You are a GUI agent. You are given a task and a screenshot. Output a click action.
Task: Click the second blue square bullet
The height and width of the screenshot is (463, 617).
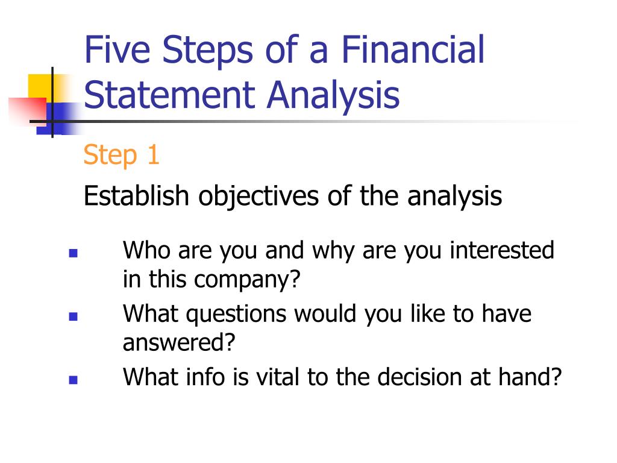[73, 317]
